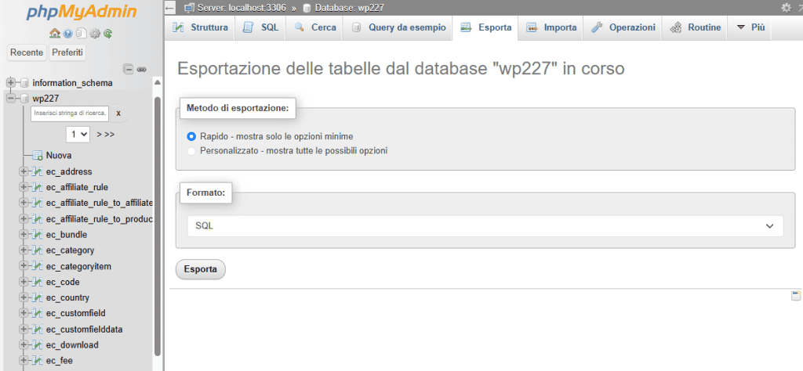The width and height of the screenshot is (803, 371).
Task: Select the Esporta tab
Action: 485,27
